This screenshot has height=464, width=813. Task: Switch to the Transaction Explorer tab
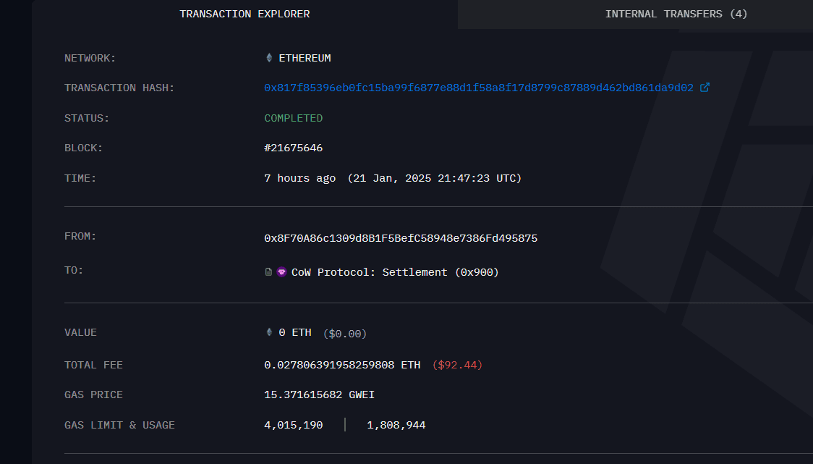coord(244,14)
